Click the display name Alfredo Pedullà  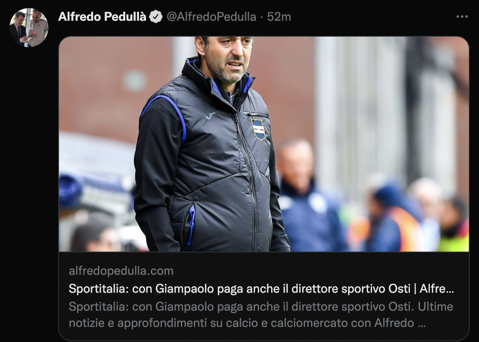tap(102, 17)
